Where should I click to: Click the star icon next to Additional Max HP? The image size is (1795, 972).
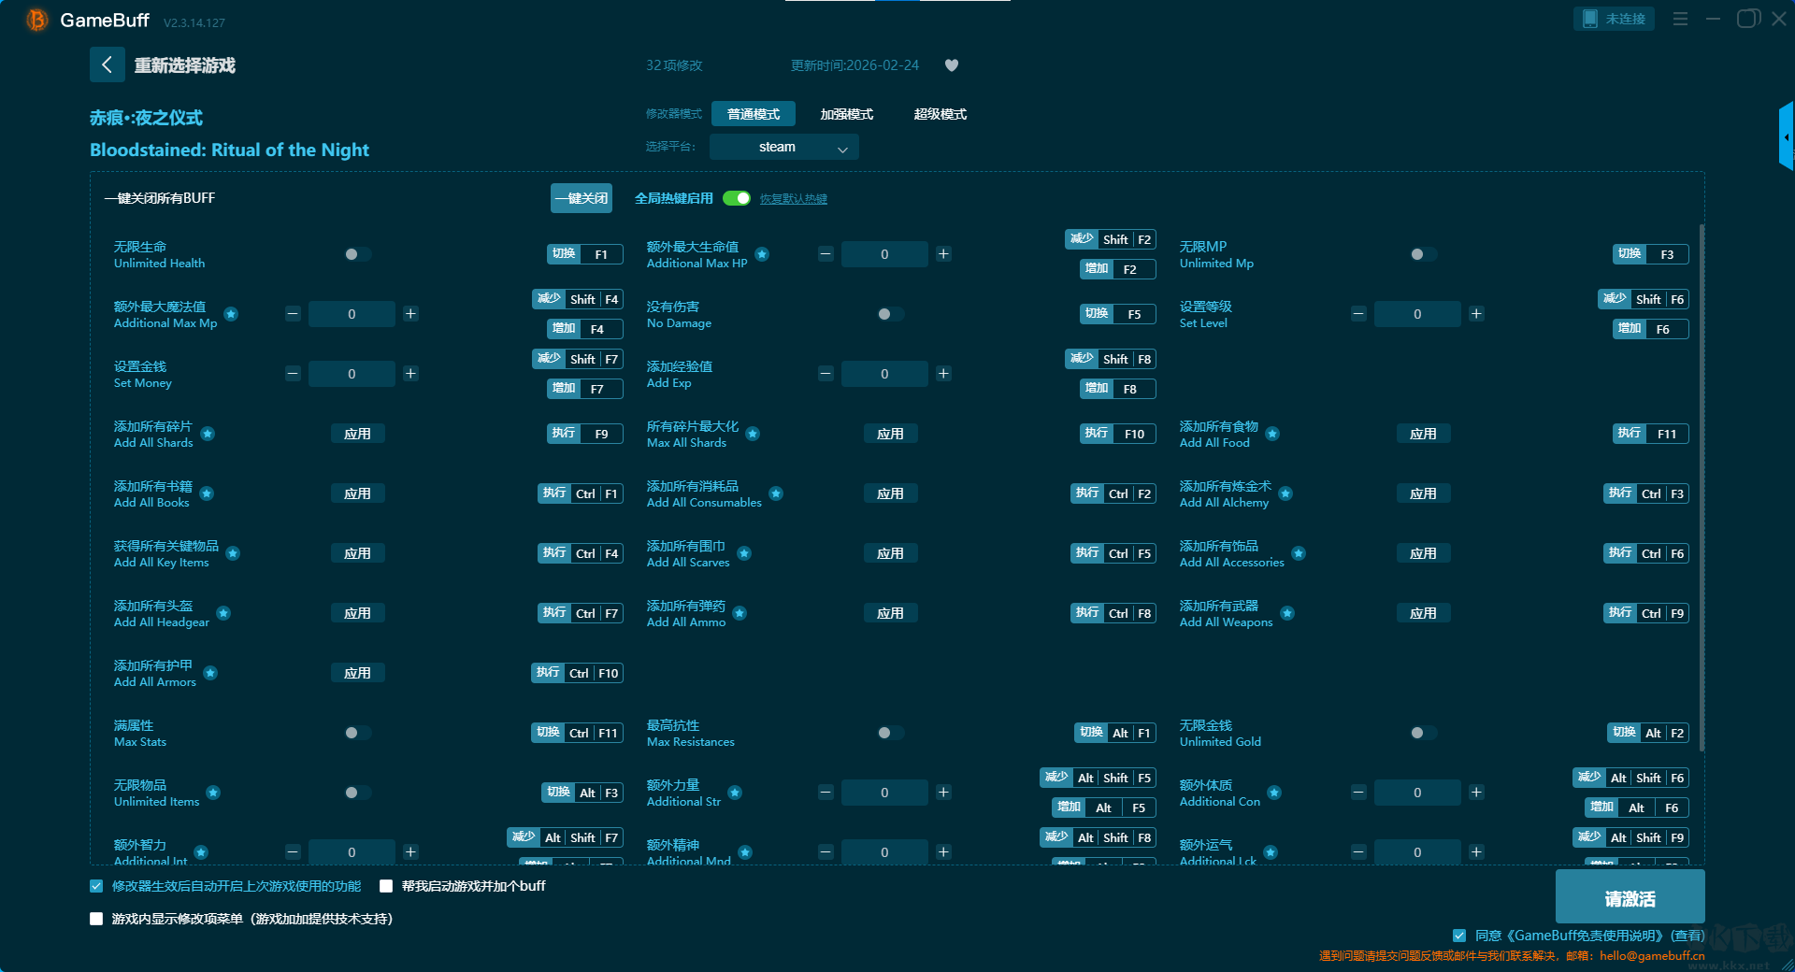coord(762,254)
